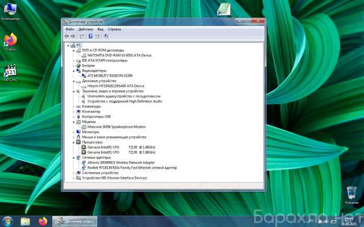Open Действие menu
Image resolution: width=364 pixels, height=227 pixels.
point(86,29)
